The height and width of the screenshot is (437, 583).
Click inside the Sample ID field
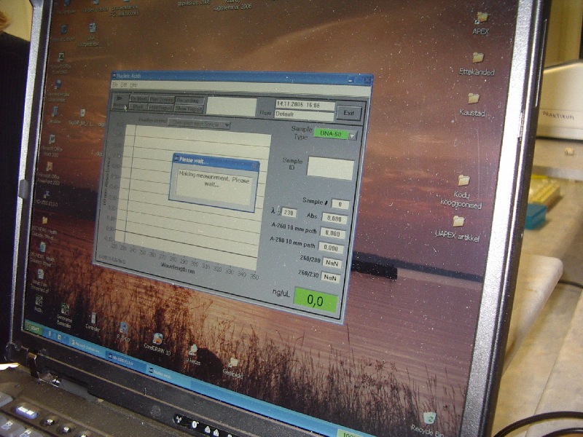point(330,168)
